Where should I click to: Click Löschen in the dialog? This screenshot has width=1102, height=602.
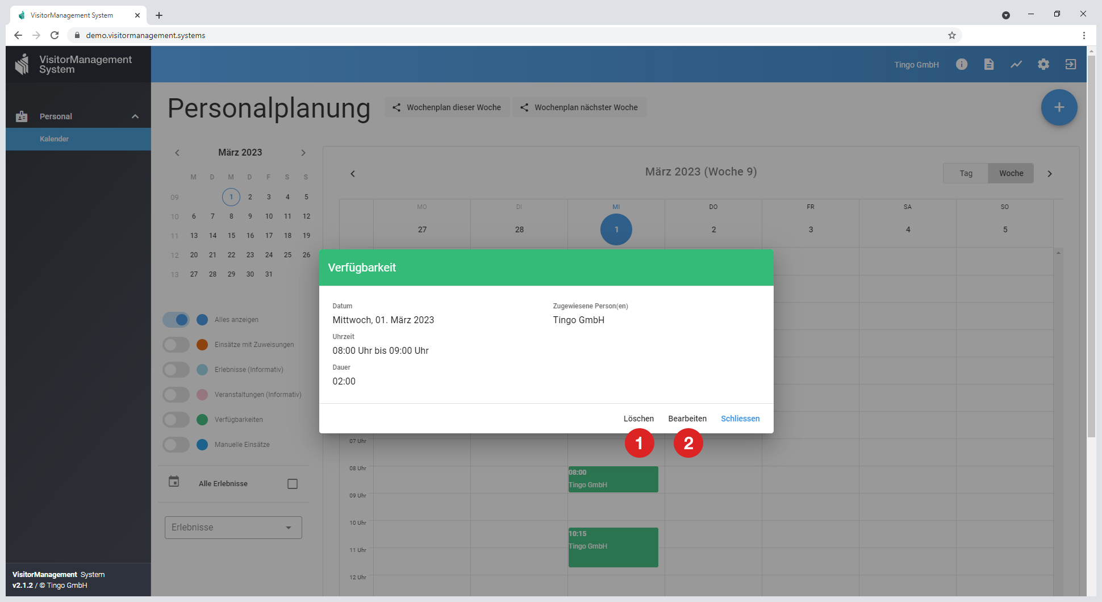point(638,419)
